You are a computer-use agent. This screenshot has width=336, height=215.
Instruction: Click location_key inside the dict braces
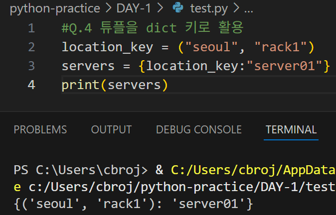(192, 66)
